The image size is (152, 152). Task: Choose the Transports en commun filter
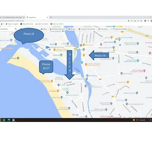point(87,29)
